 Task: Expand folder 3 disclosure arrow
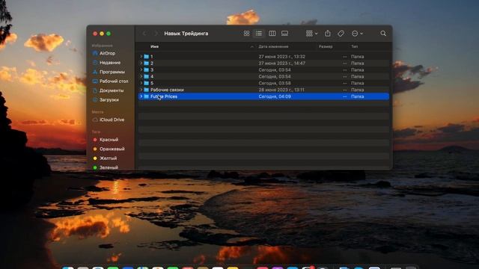pyautogui.click(x=141, y=69)
